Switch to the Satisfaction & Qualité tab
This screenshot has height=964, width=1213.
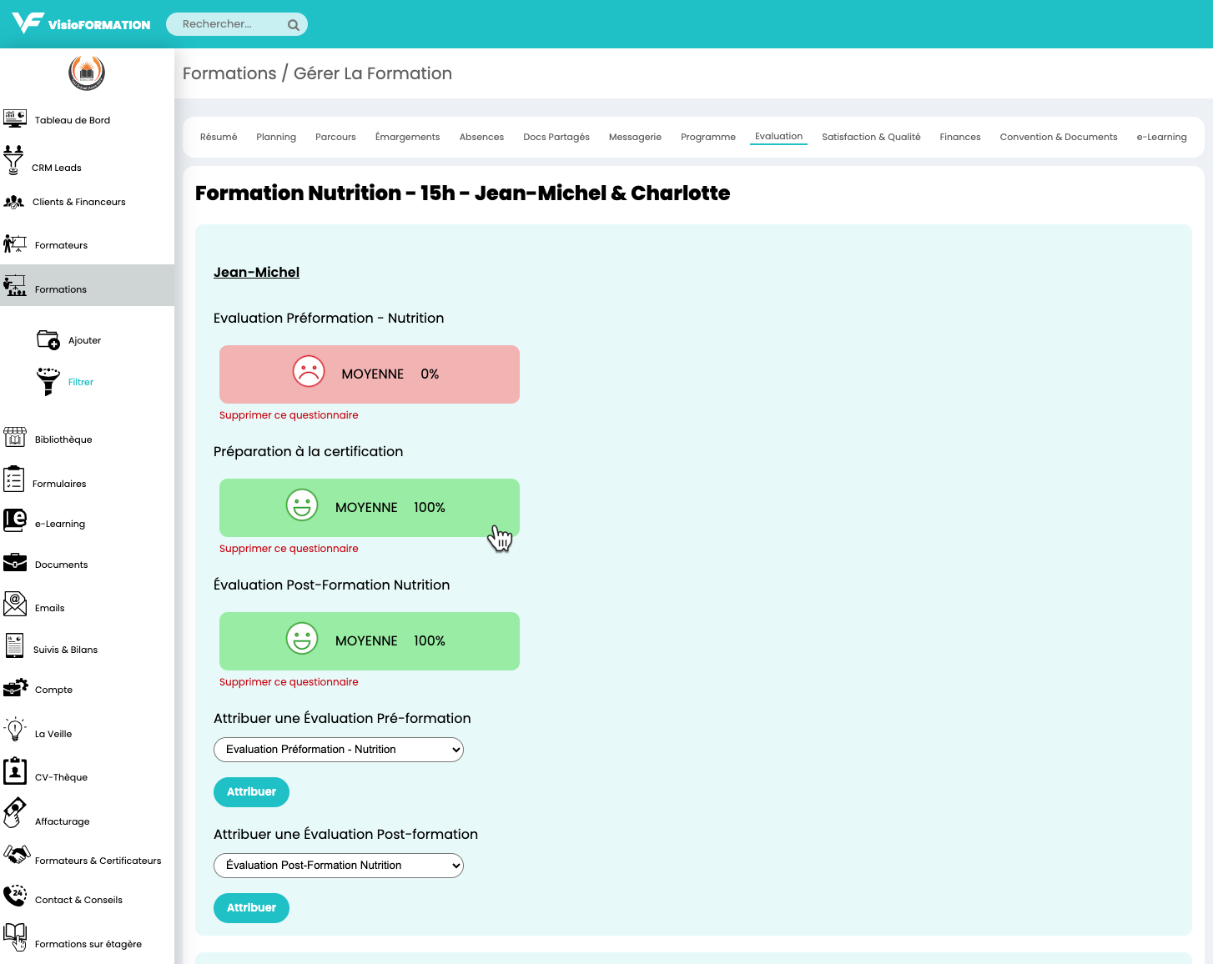(x=871, y=137)
